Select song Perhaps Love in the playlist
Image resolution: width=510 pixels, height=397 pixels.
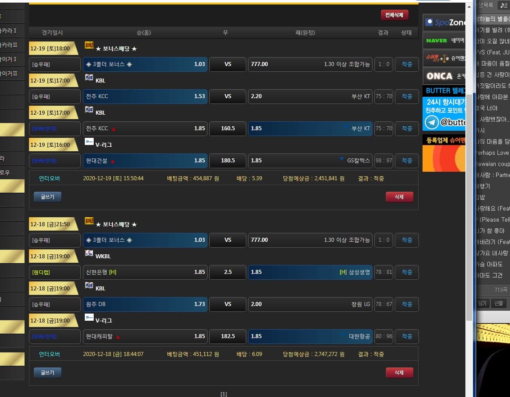coord(493,153)
